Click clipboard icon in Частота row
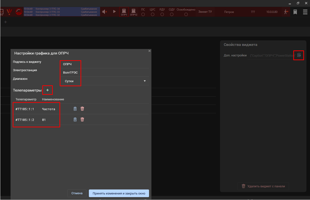This screenshot has width=310, height=200. pos(75,109)
